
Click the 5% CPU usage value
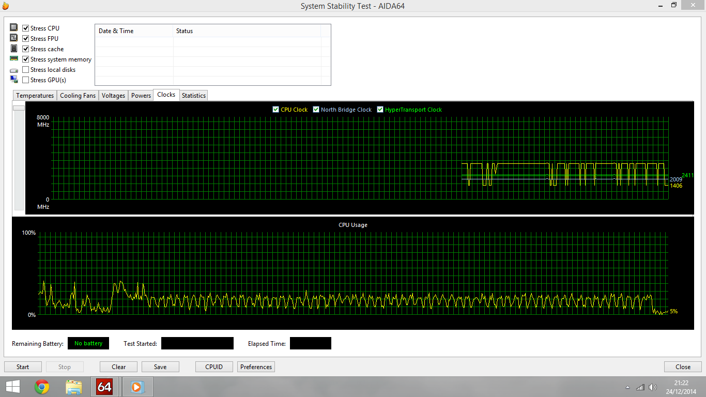(x=673, y=312)
